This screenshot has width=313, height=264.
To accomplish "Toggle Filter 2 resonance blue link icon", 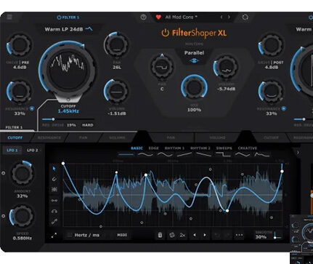I will click(284, 108).
